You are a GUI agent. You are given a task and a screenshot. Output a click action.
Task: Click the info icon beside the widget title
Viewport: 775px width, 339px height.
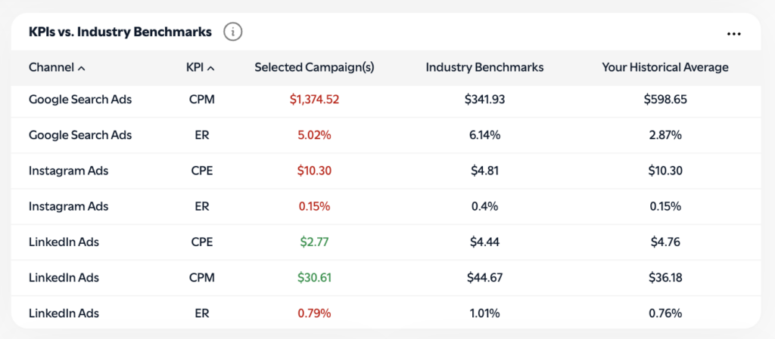click(x=233, y=32)
